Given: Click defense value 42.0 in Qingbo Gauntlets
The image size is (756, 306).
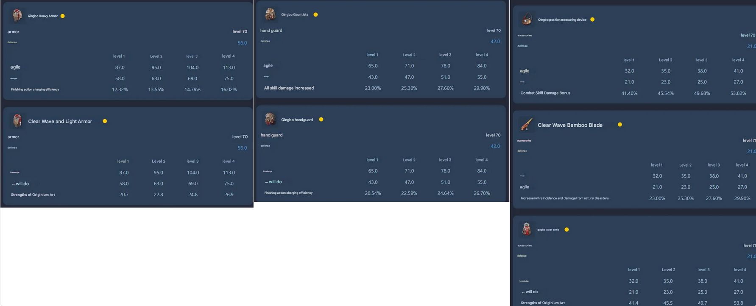Looking at the screenshot, I should (495, 42).
